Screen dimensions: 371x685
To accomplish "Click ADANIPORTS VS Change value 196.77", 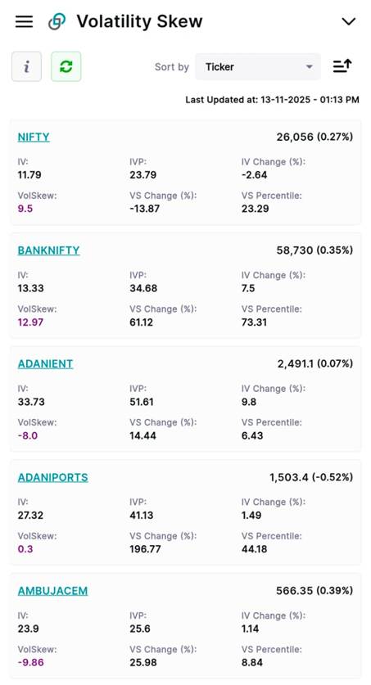I will (x=145, y=549).
